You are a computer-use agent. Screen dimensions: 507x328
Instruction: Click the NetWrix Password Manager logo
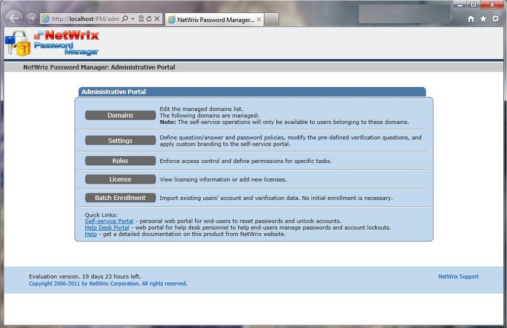(x=52, y=43)
